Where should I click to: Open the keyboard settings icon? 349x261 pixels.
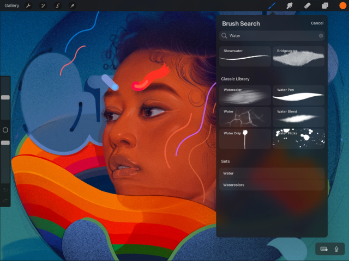323,249
